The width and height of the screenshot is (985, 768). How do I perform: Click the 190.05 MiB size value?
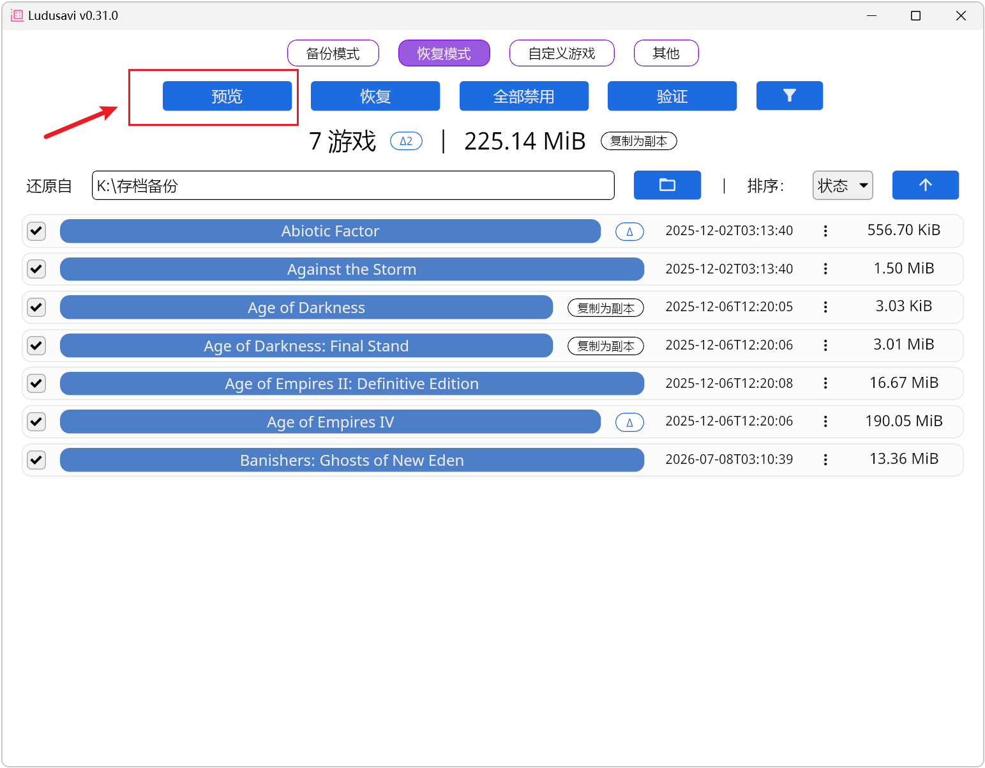904,421
